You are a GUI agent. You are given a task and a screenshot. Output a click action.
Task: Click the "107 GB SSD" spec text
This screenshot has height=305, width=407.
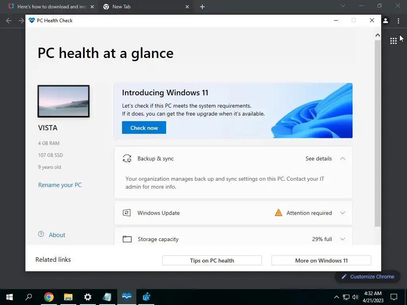pyautogui.click(x=50, y=155)
